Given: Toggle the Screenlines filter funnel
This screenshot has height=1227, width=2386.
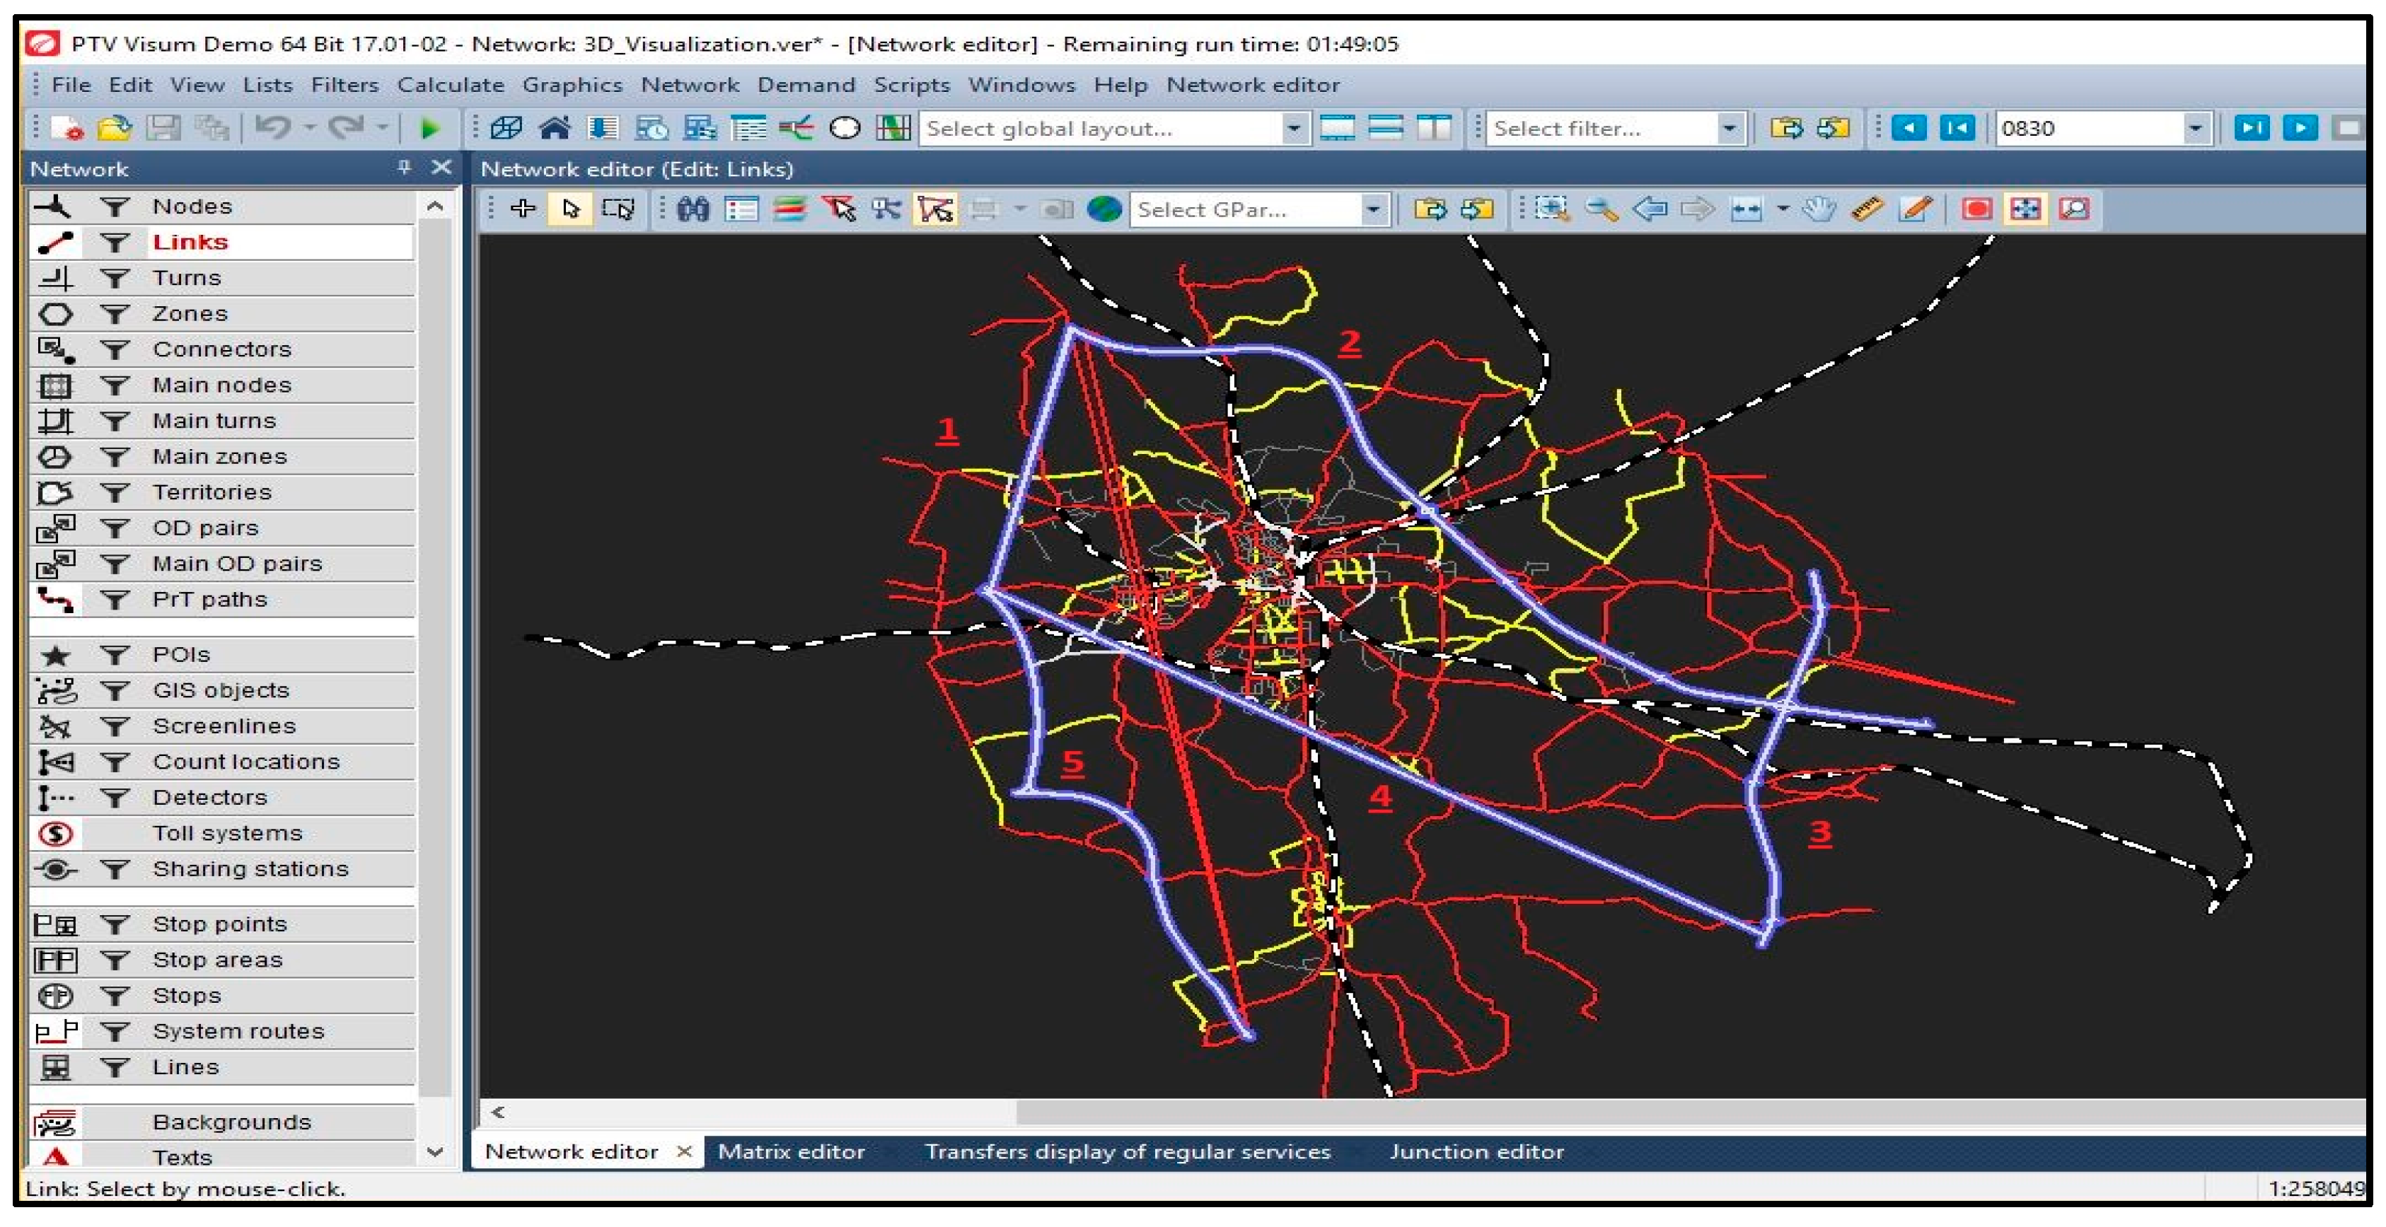Looking at the screenshot, I should (x=115, y=726).
